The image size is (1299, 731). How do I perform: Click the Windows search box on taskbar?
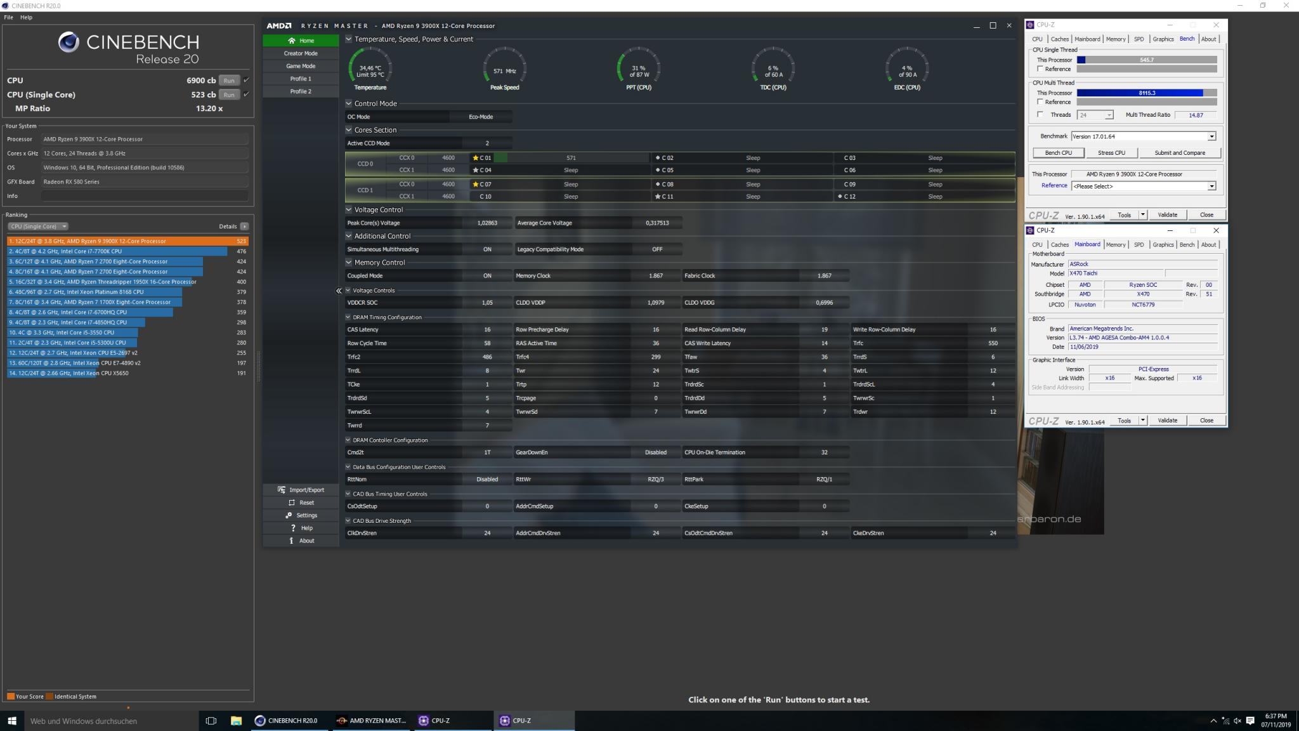point(111,721)
